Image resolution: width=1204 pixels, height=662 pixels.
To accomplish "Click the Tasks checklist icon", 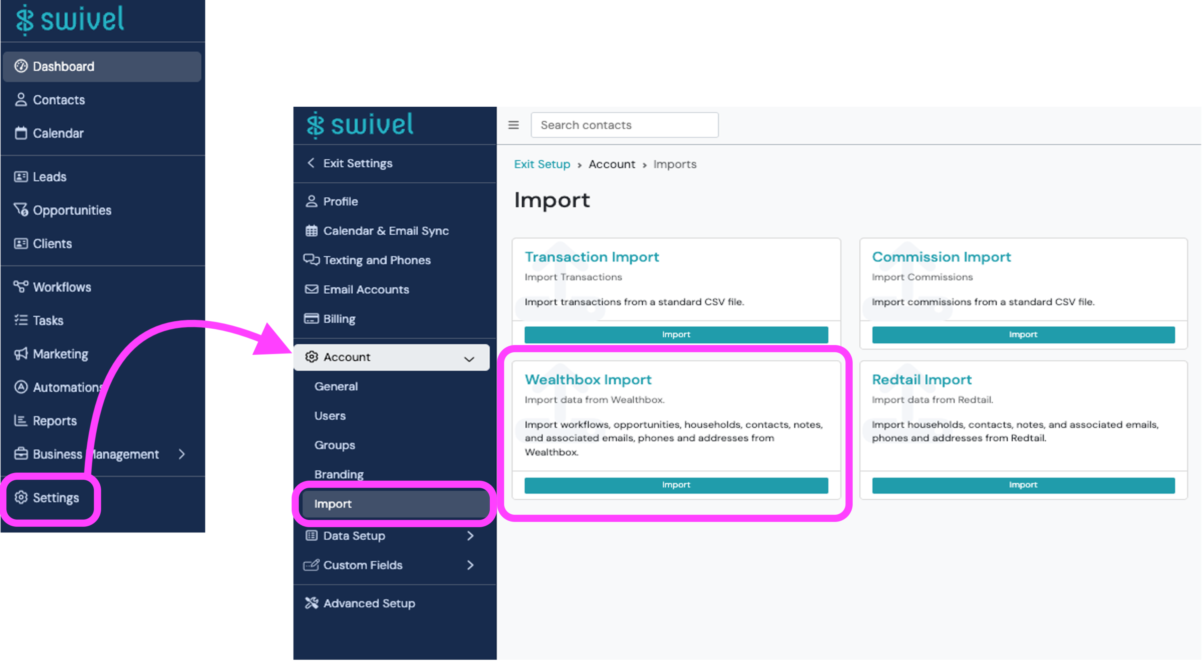I will 21,320.
